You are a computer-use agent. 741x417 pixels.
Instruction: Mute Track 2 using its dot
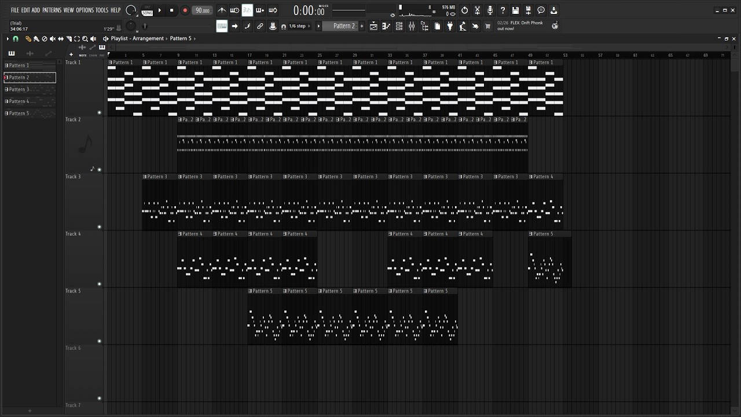100,170
